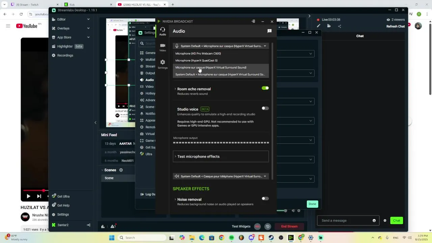Image resolution: width=432 pixels, height=243 pixels.
Task: Open Spotify from the taskbar
Action: click(x=231, y=238)
